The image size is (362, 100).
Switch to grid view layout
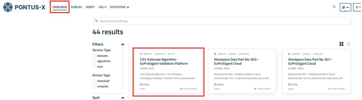(341, 44)
